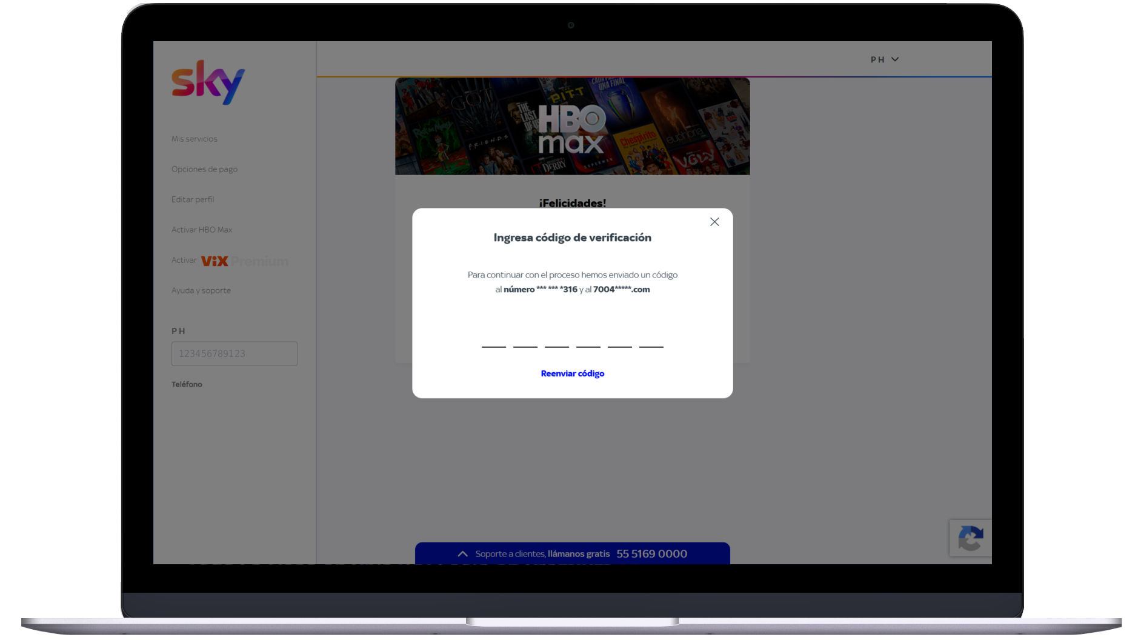The height and width of the screenshot is (640, 1138).
Task: Click the Teléfono label in the sidebar
Action: pyautogui.click(x=187, y=384)
